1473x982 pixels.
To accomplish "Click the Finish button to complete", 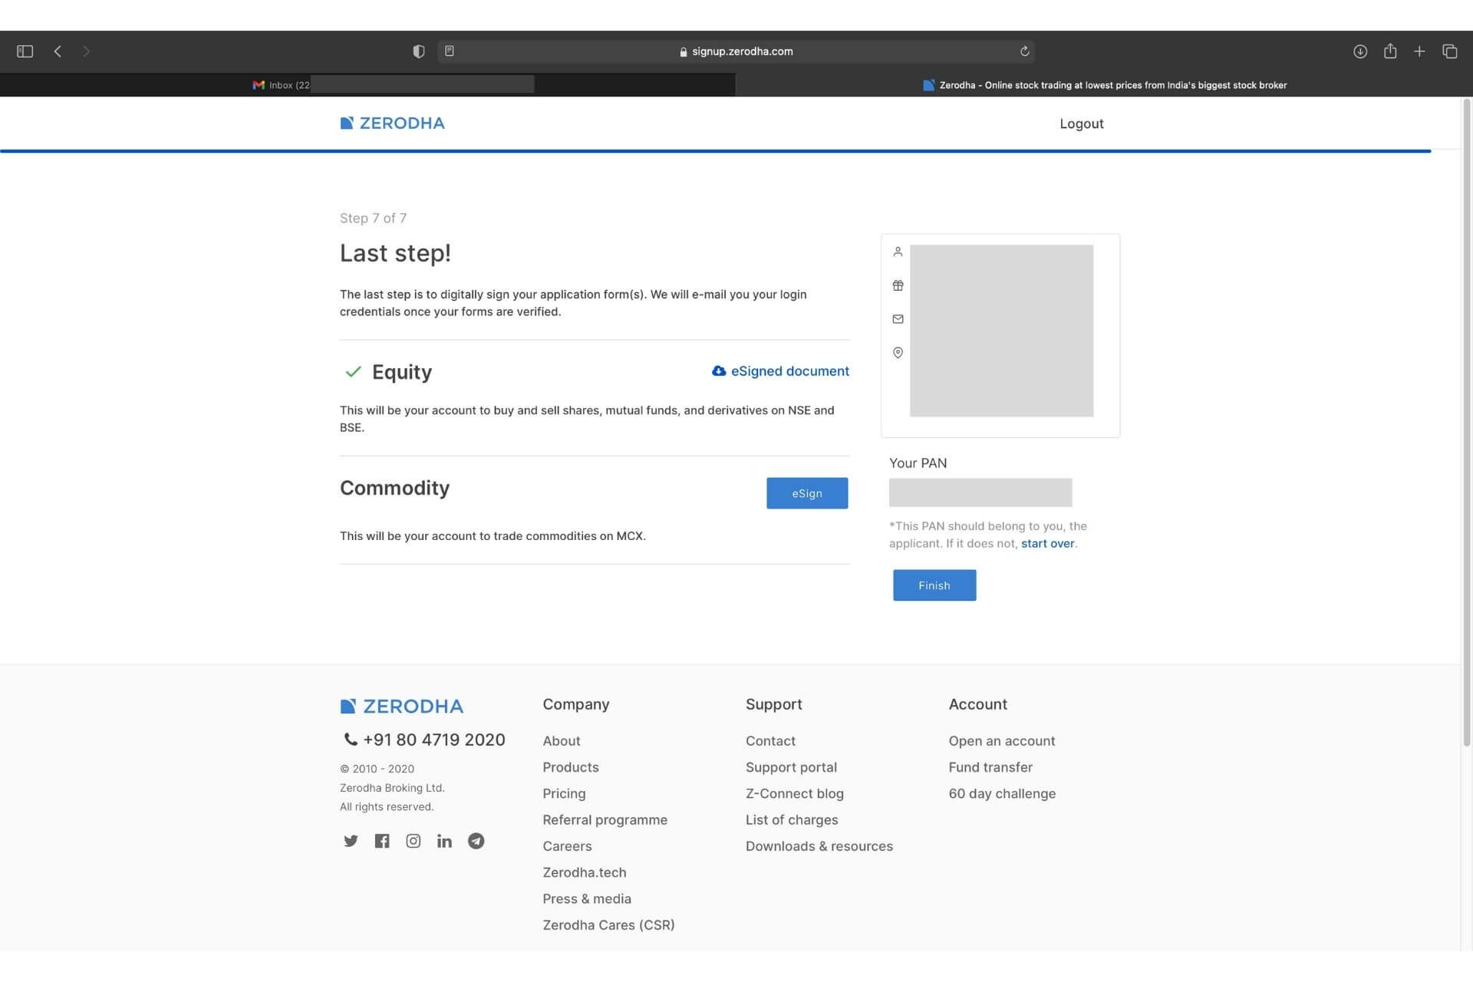I will [935, 584].
